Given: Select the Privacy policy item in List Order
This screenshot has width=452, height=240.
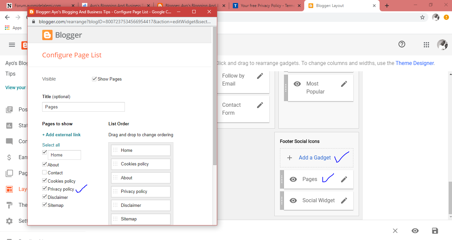Looking at the screenshot, I should click(x=141, y=191).
